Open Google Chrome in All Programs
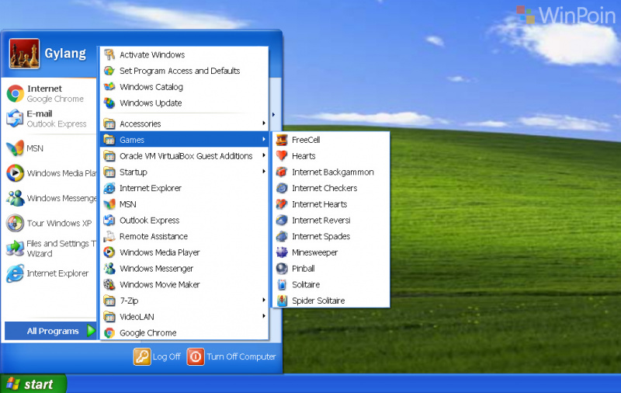 184,332
